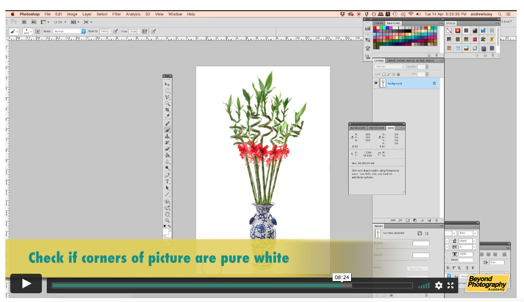The width and height of the screenshot is (524, 302).
Task: Select the Hand tool
Action: pos(167,214)
